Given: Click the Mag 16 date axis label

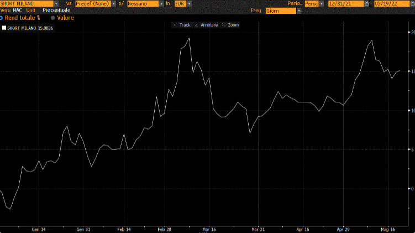Looking at the screenshot, I should click(x=388, y=229).
